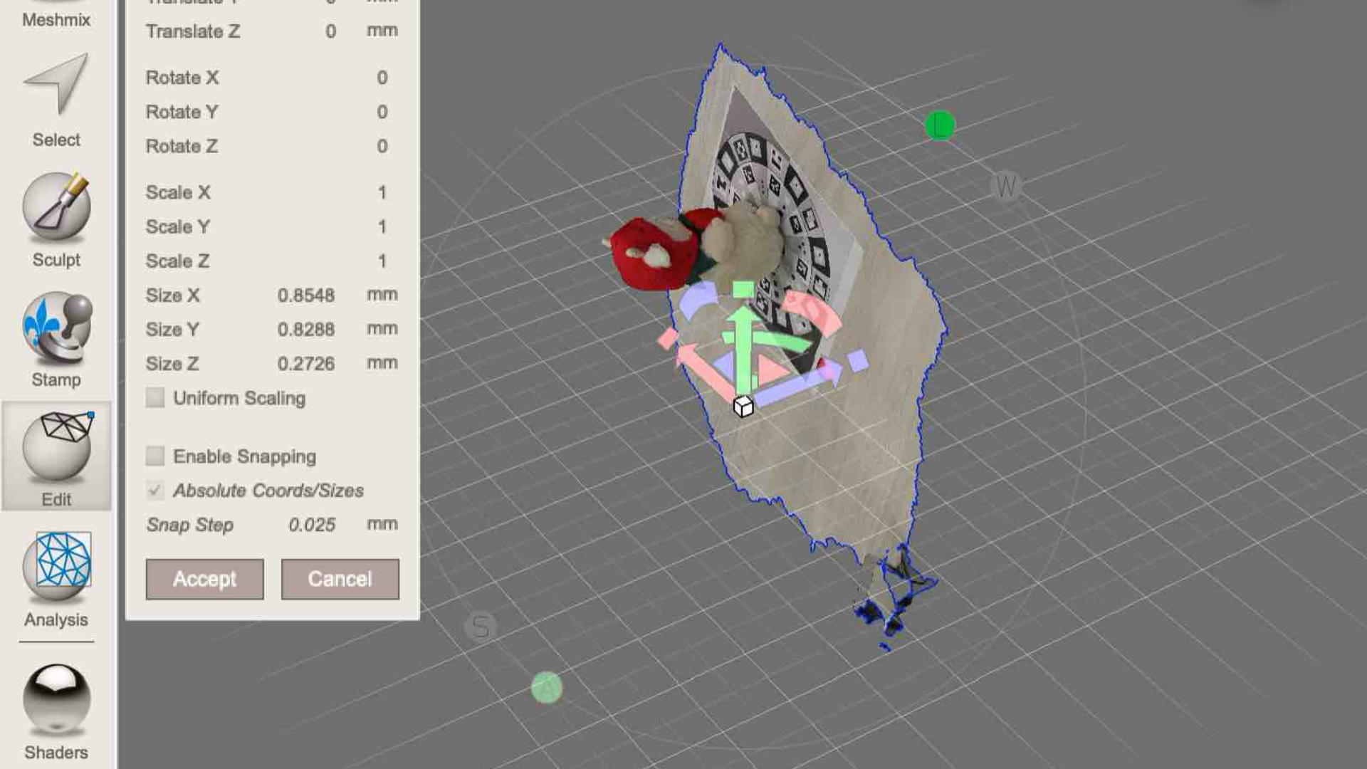
Task: Uncheck Absolute Coords/Sizes
Action: [x=154, y=490]
